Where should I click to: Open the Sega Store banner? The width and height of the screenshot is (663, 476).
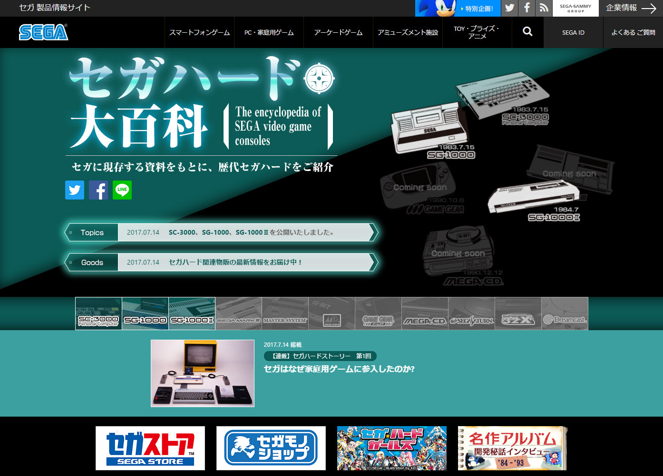click(x=150, y=448)
